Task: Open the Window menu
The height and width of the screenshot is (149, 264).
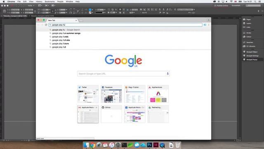Action: coord(69,2)
